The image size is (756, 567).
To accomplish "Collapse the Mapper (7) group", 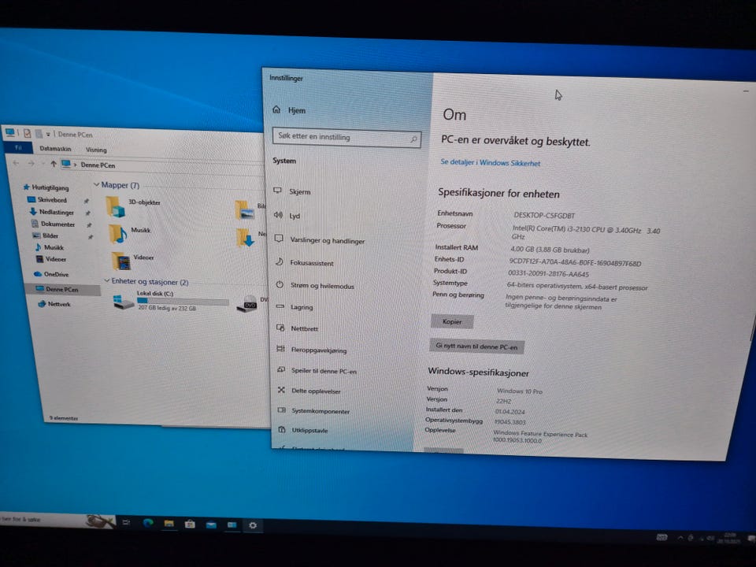I will pos(96,184).
